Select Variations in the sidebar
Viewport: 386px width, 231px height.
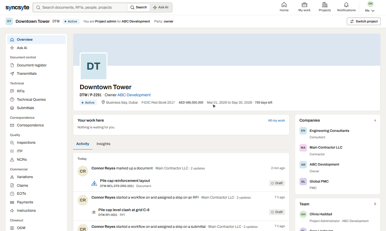[36, 177]
